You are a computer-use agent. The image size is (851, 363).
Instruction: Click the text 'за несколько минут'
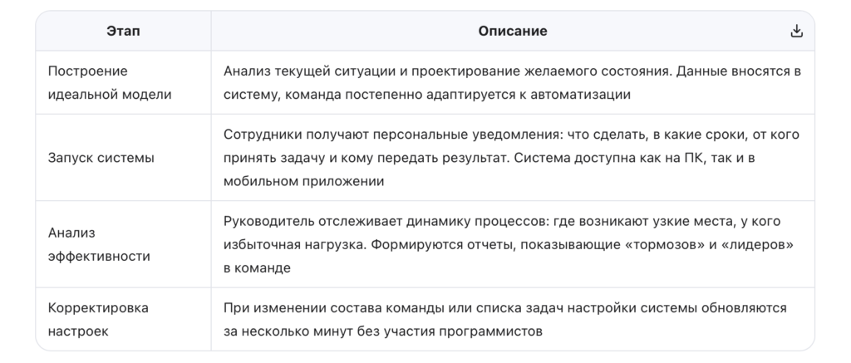[x=288, y=331]
